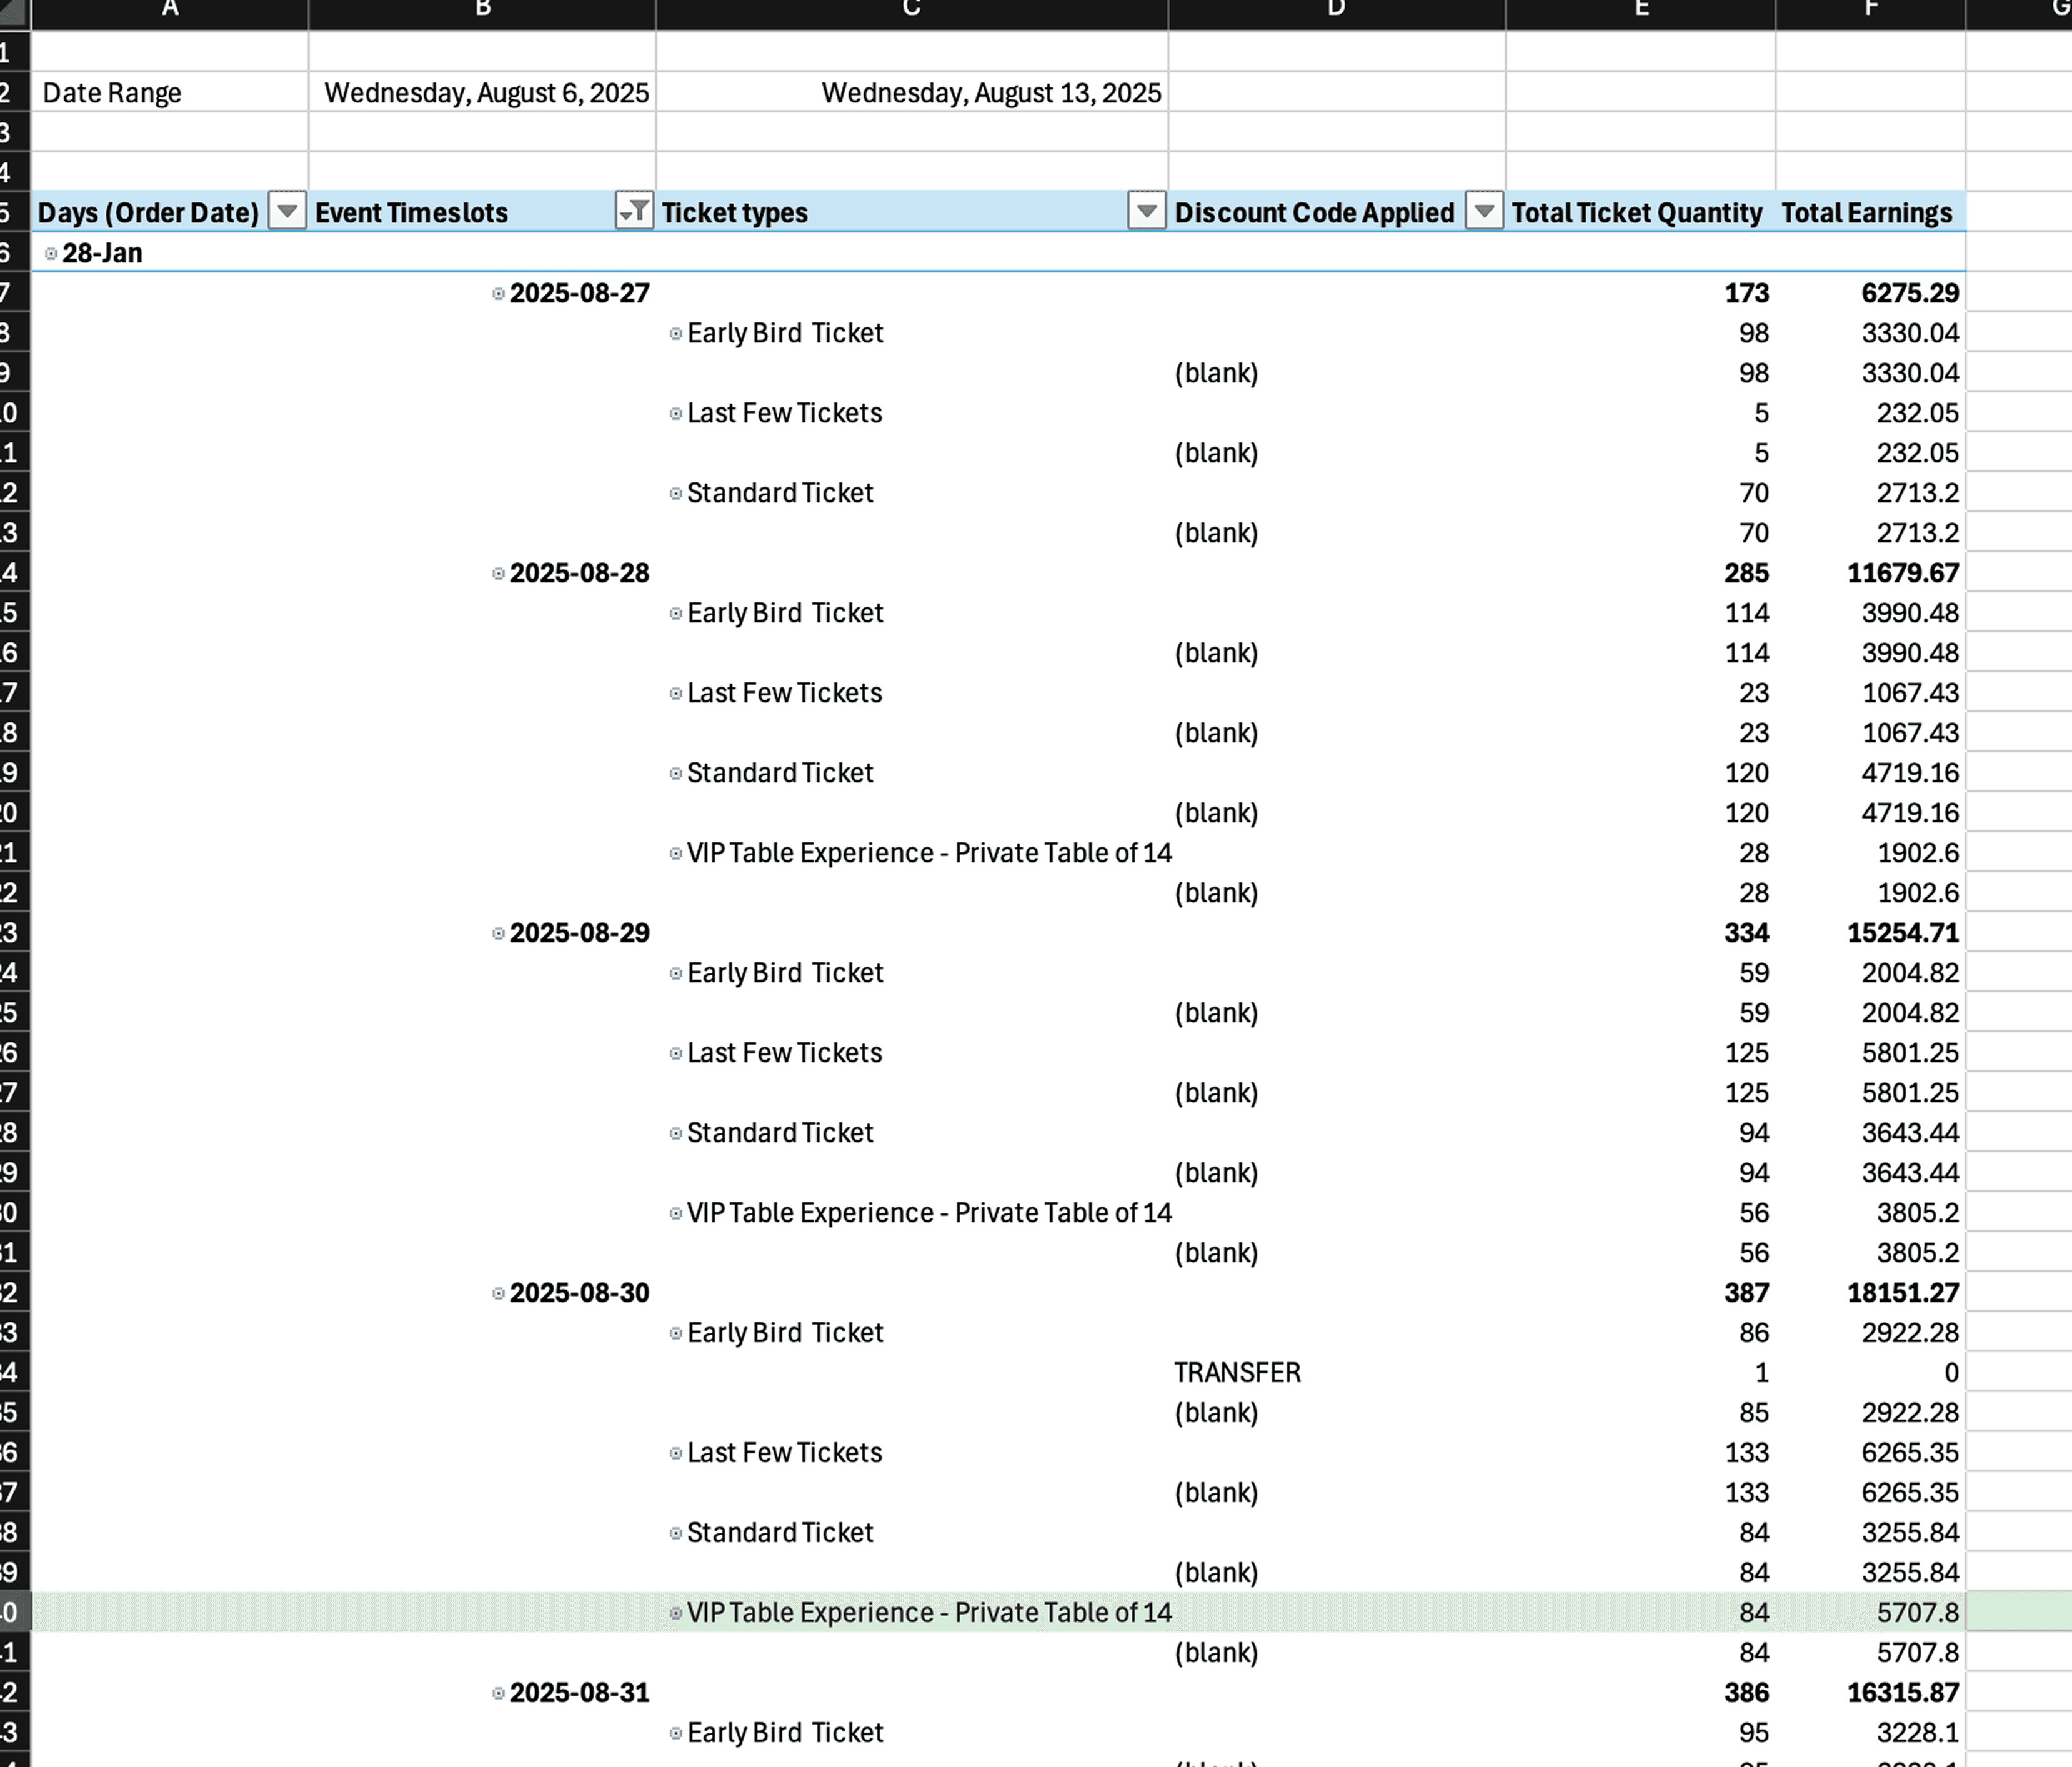
Task: Select column C header
Action: click(911, 10)
